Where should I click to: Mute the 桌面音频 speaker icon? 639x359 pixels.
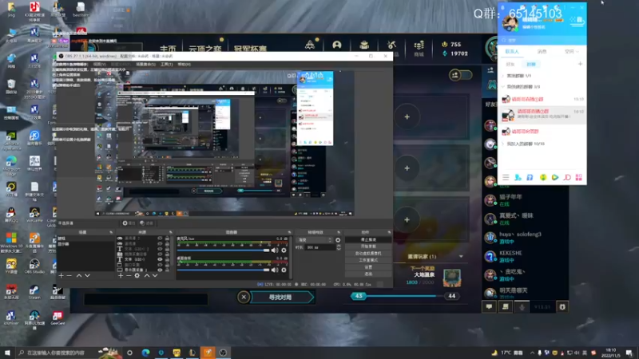(275, 270)
